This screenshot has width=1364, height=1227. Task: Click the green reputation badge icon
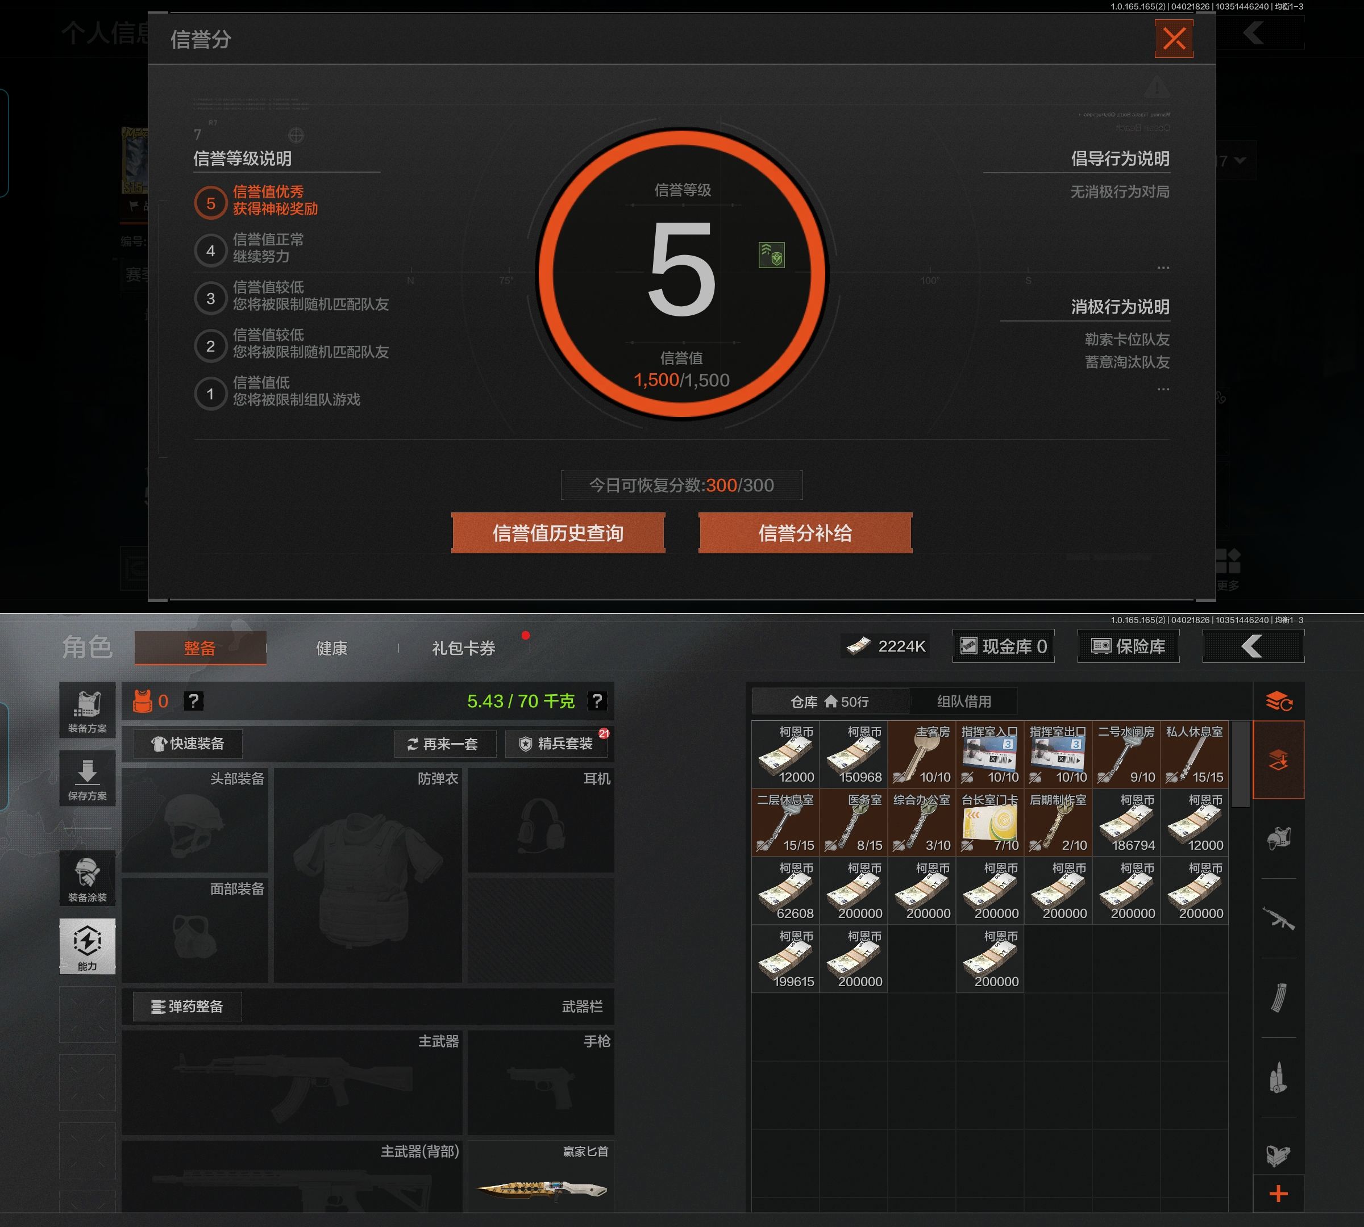tap(772, 256)
